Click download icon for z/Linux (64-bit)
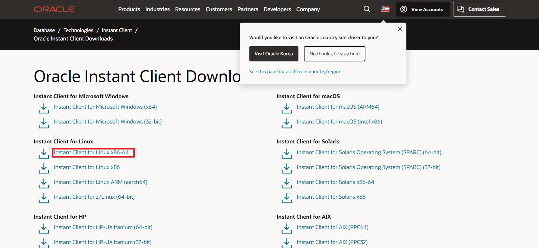Viewport: 539px width, 248px height. [x=44, y=198]
